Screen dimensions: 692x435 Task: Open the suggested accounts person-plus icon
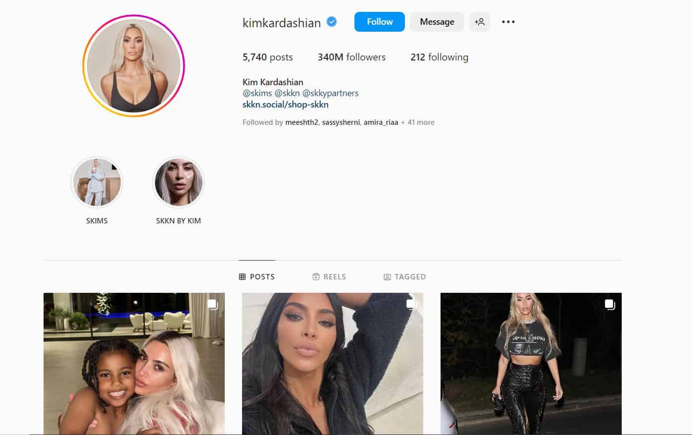[480, 22]
